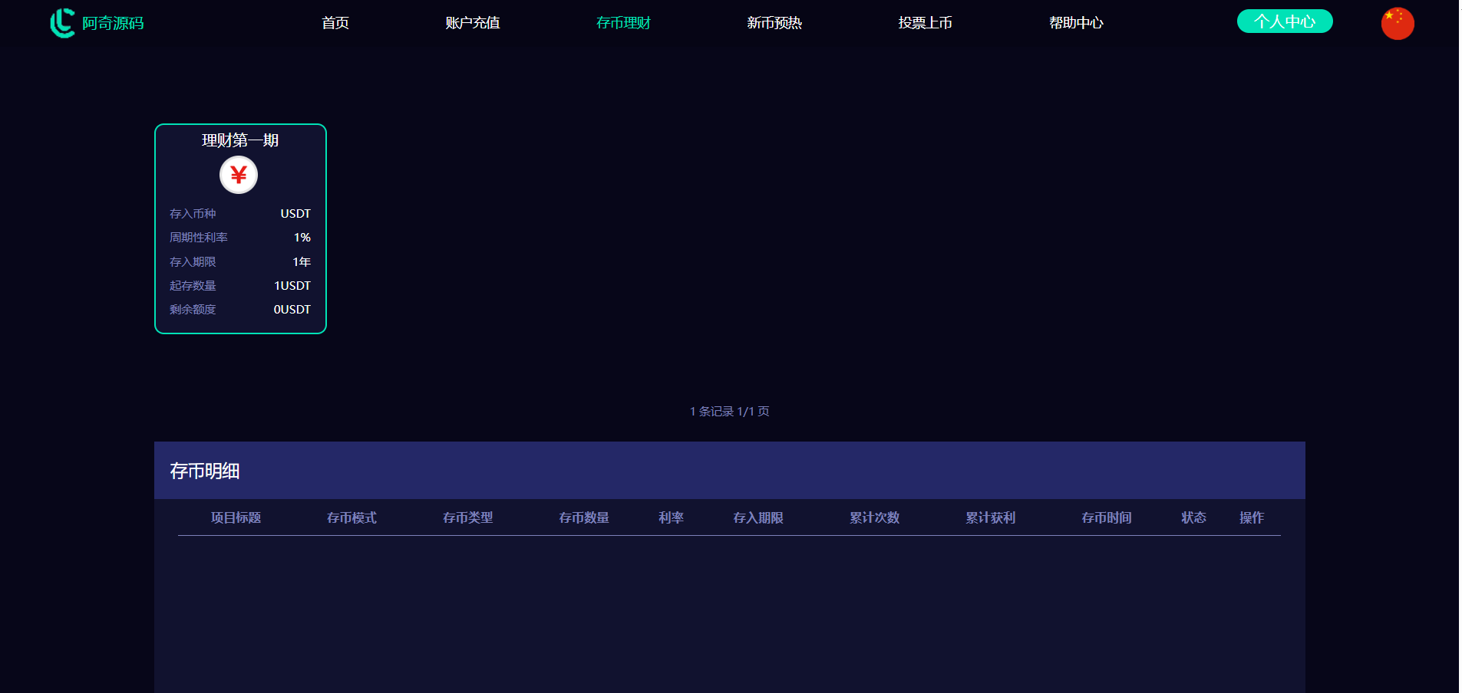Viewport: 1462px width, 693px height.
Task: Click the 存币模式 column header
Action: (x=352, y=518)
